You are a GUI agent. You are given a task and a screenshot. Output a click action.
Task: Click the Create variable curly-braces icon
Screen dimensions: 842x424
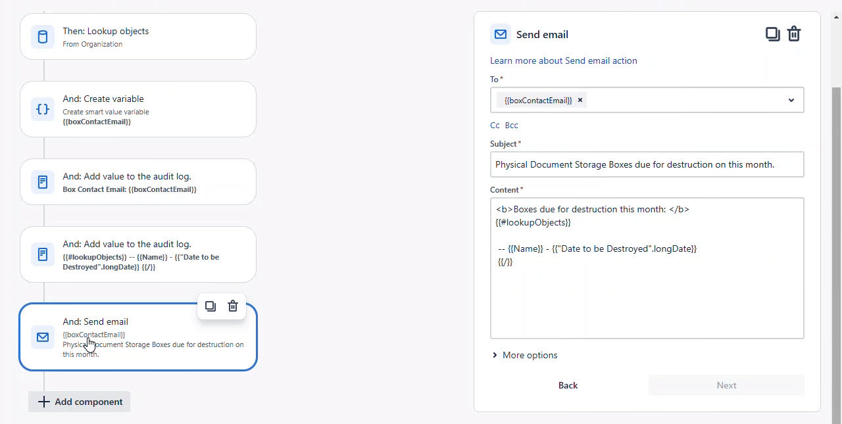pyautogui.click(x=43, y=109)
